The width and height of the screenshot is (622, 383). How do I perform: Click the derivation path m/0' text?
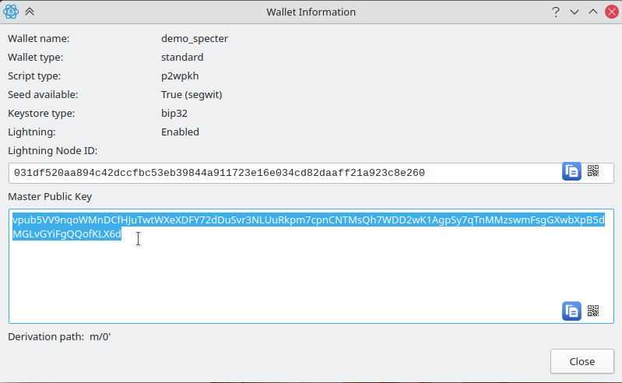coord(101,337)
